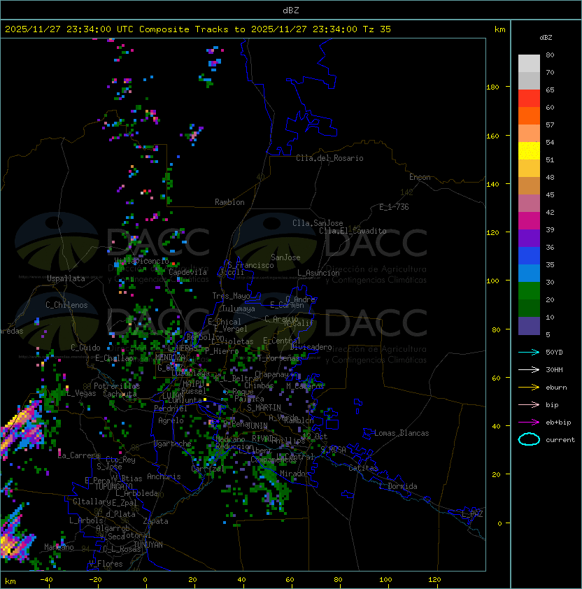Click the C_Chilenos place label
This screenshot has height=589, width=582.
(x=66, y=305)
